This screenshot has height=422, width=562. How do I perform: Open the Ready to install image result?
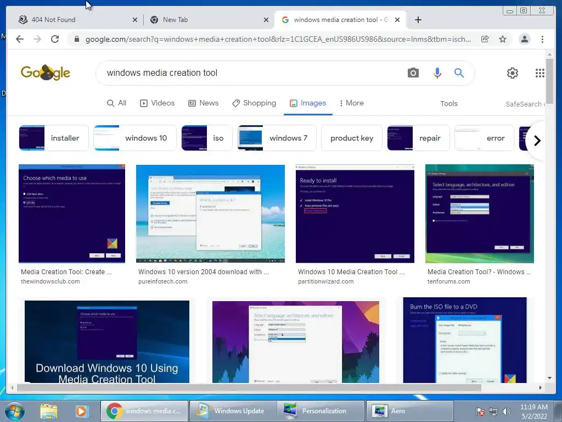[355, 214]
